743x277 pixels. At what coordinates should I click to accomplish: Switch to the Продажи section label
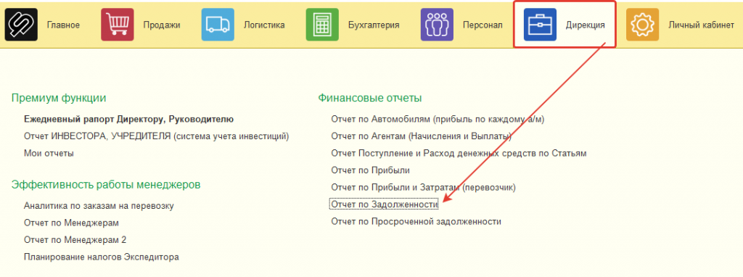pyautogui.click(x=162, y=25)
